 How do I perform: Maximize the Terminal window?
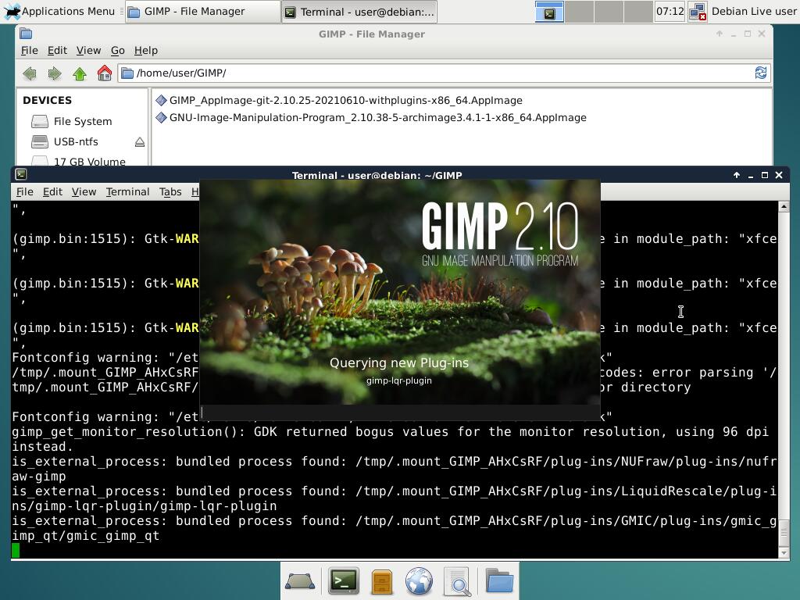764,175
